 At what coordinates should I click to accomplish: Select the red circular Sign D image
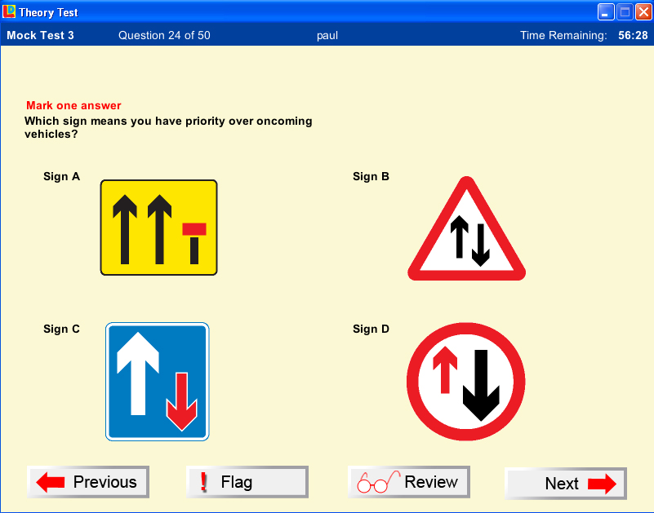[x=465, y=382]
